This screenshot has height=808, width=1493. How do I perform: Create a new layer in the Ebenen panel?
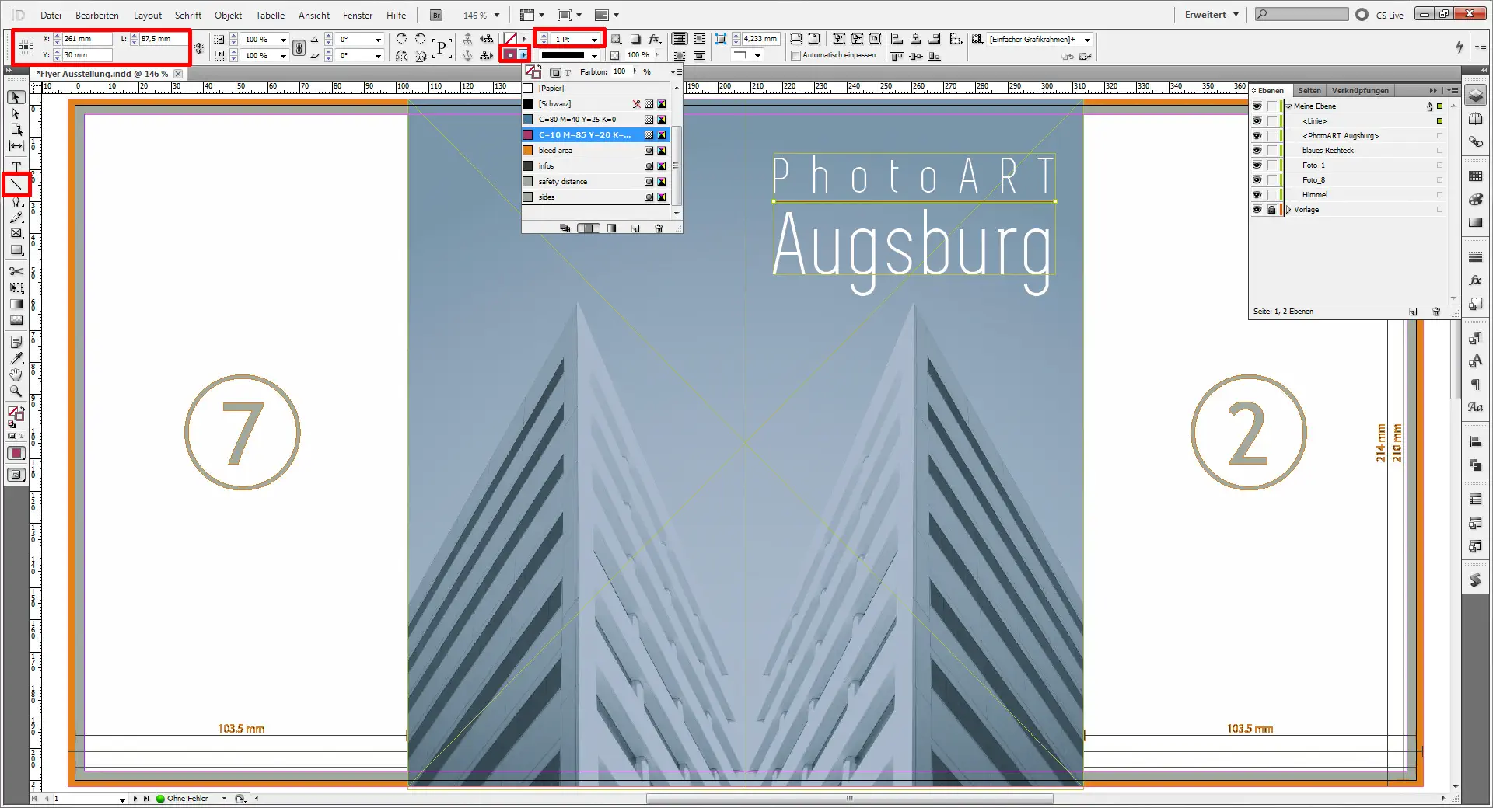point(1414,312)
